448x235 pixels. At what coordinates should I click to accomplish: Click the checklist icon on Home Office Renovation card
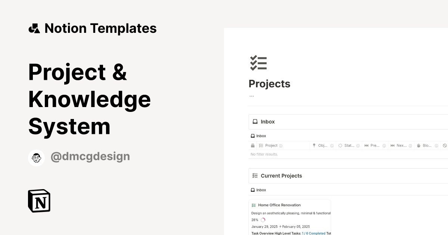pyautogui.click(x=253, y=205)
